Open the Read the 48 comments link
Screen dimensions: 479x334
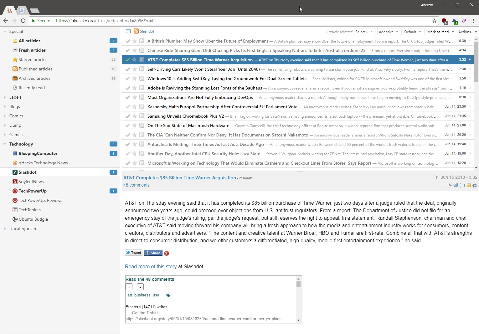click(150, 279)
